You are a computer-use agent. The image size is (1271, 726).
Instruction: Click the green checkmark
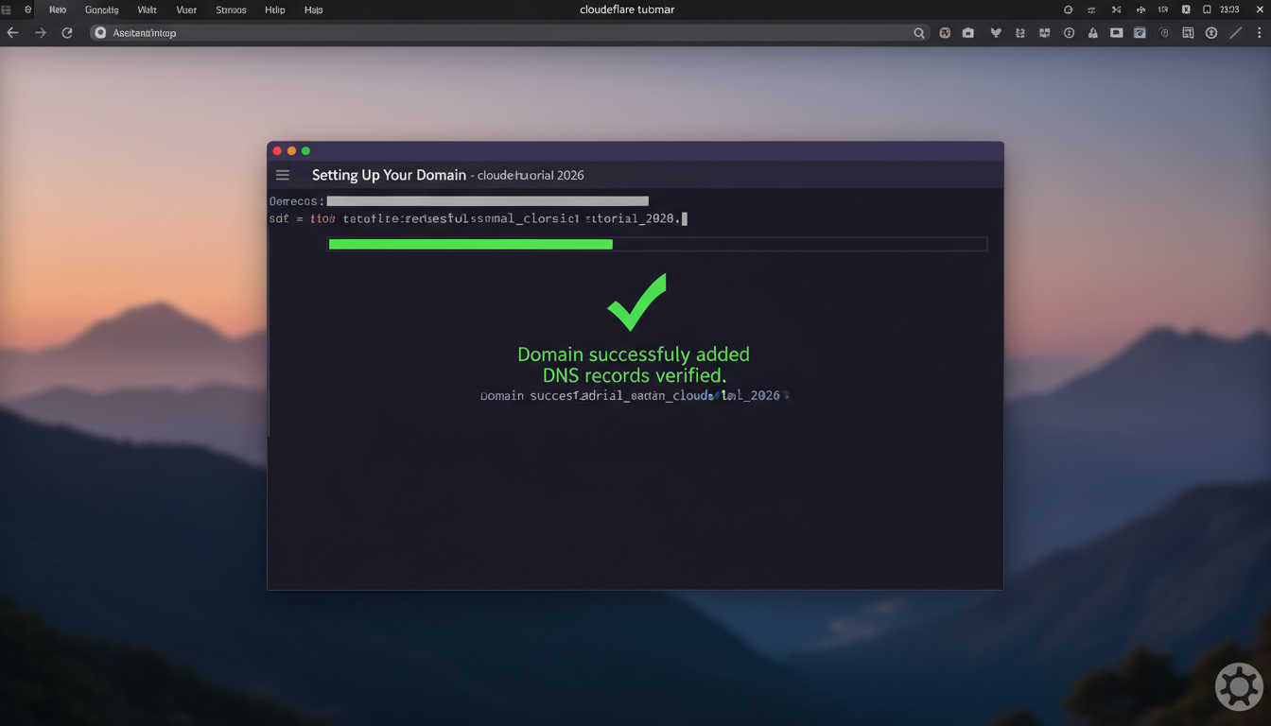click(x=636, y=302)
